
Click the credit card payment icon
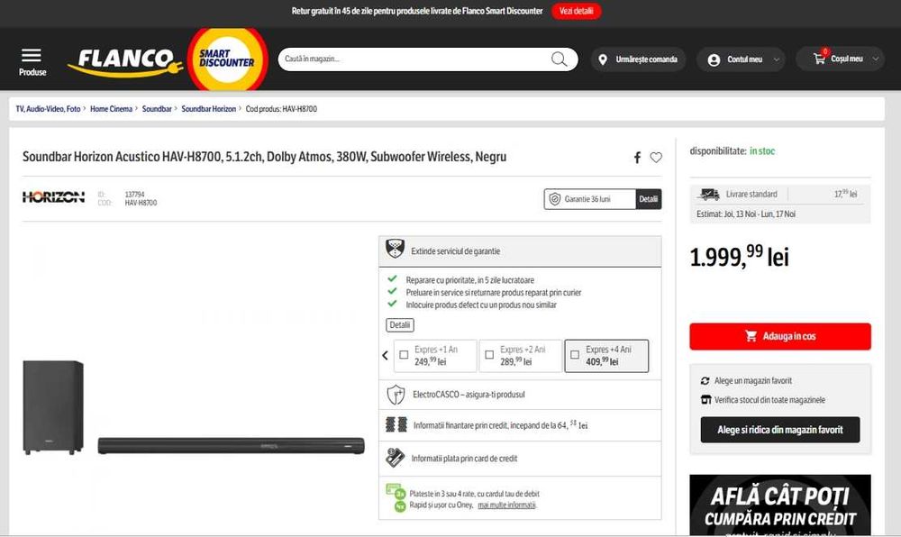[x=396, y=458]
